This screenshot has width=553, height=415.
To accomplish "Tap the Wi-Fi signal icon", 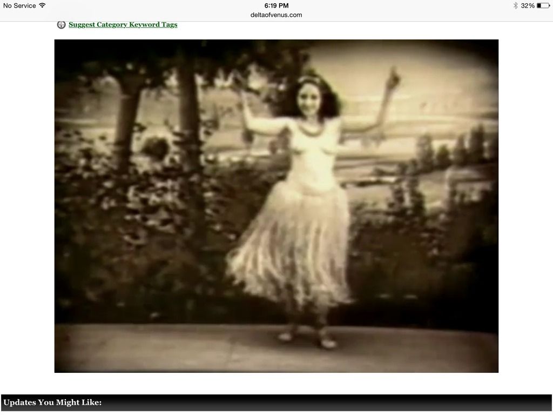I will click(x=42, y=5).
